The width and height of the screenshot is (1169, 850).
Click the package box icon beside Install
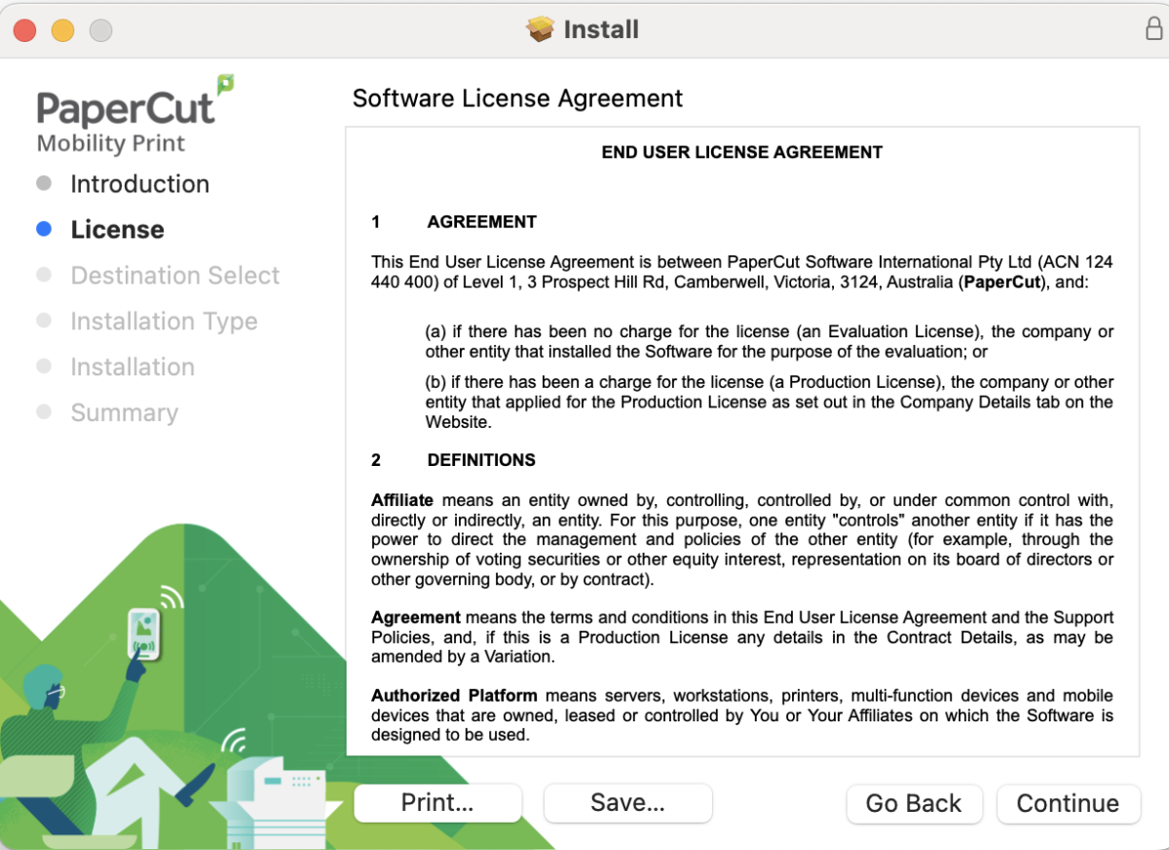(x=541, y=29)
